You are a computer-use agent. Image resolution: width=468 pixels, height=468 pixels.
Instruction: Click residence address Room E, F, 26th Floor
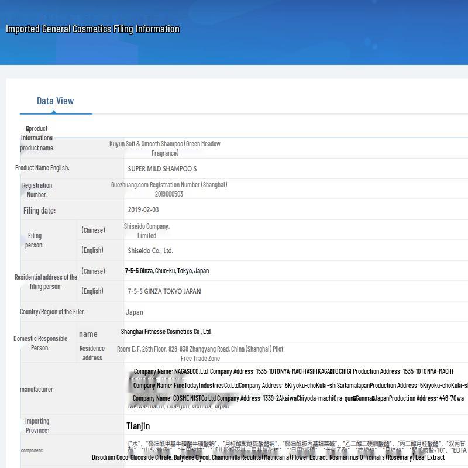[x=200, y=353]
